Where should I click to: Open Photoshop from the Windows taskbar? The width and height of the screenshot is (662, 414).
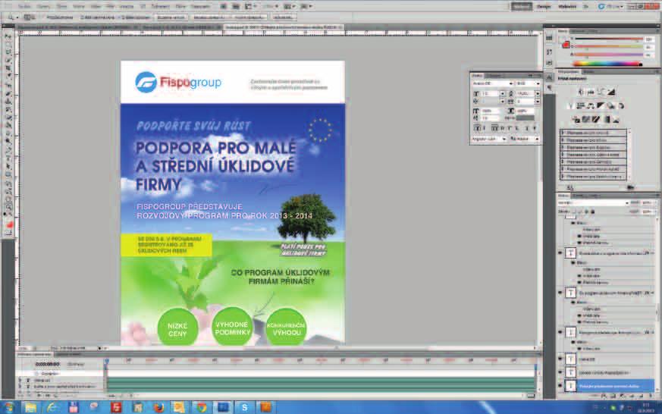point(223,407)
